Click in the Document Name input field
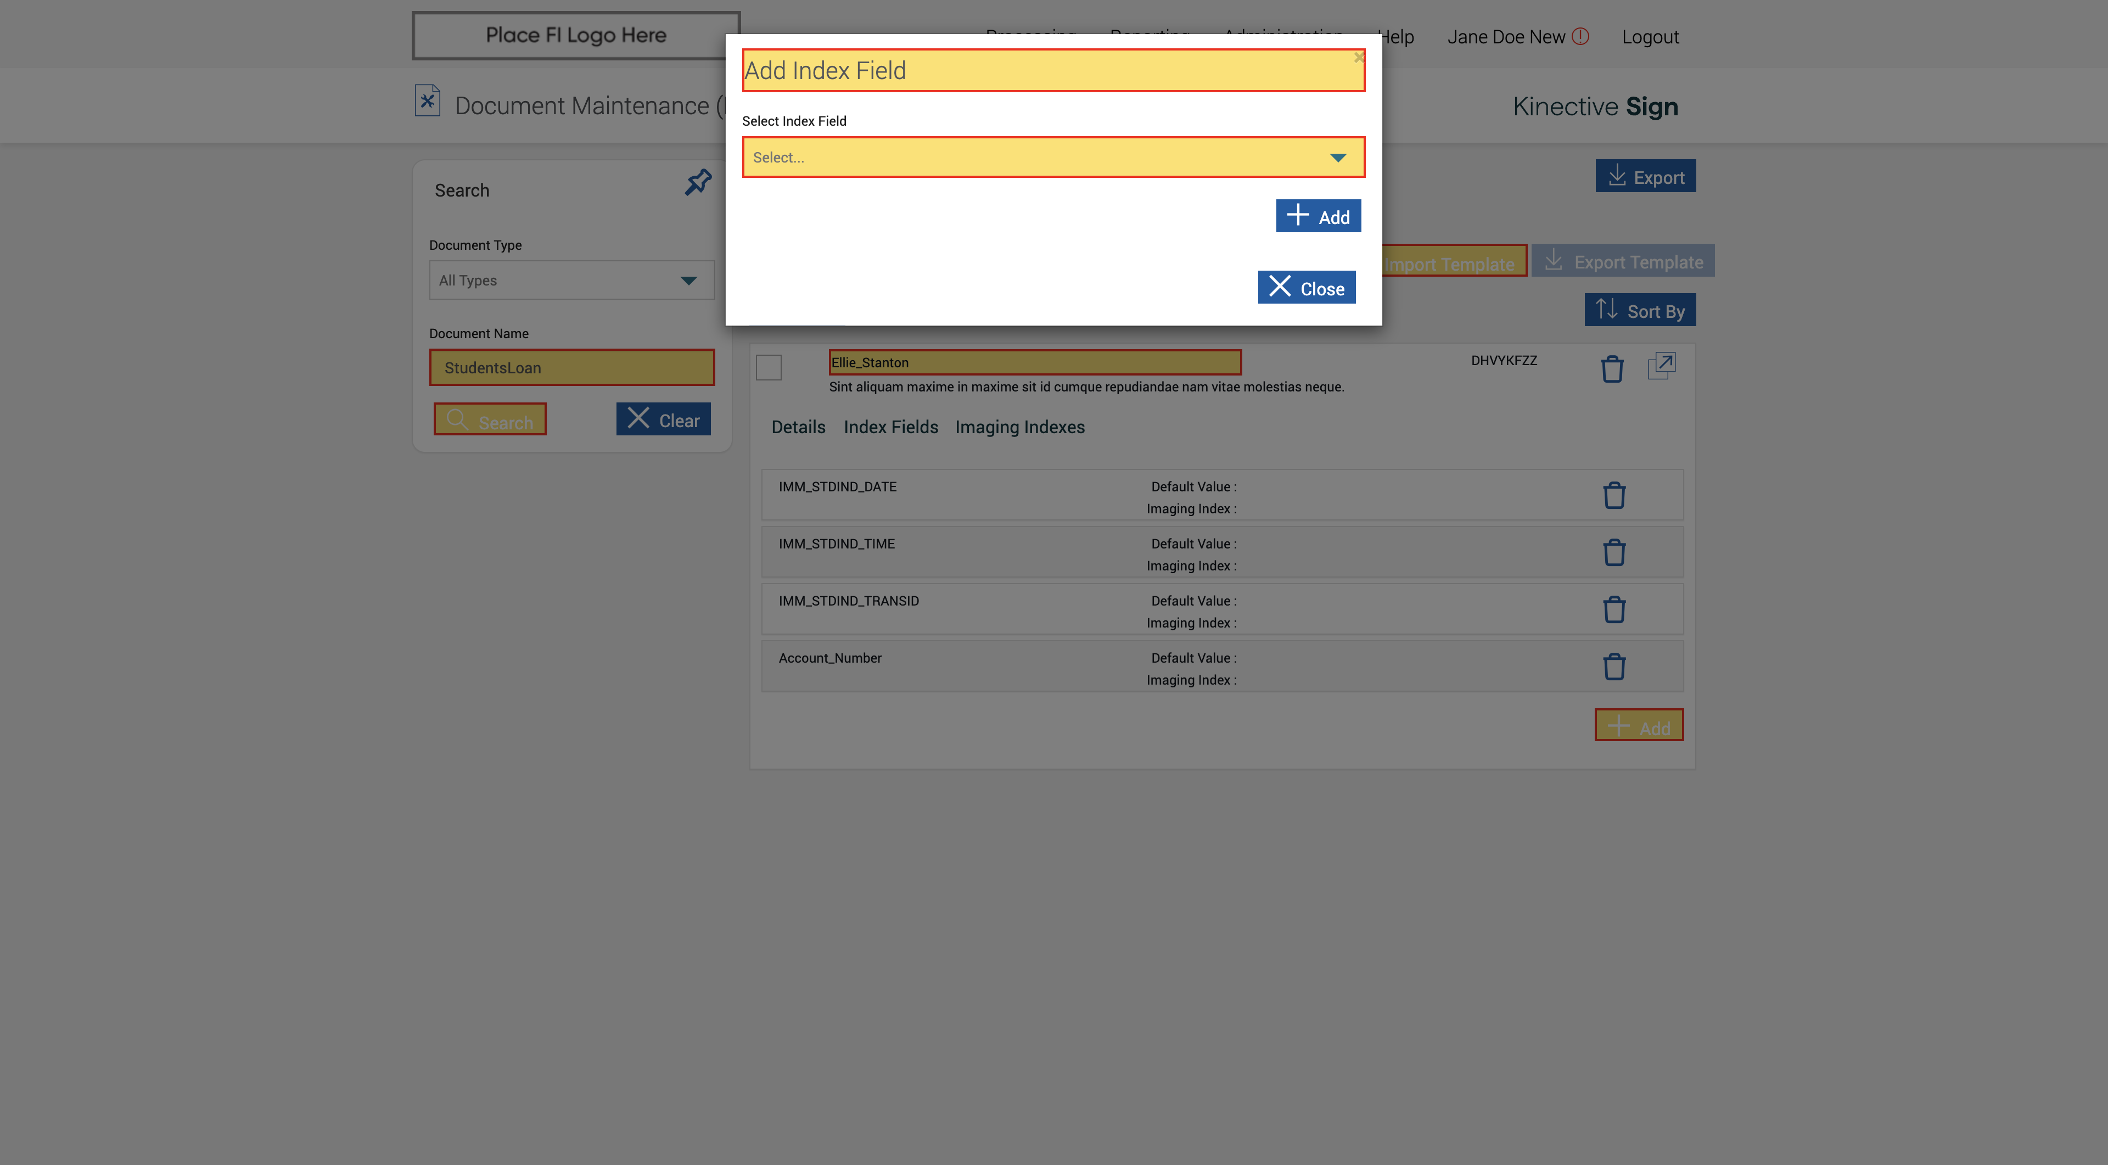Image resolution: width=2108 pixels, height=1165 pixels. (x=571, y=368)
